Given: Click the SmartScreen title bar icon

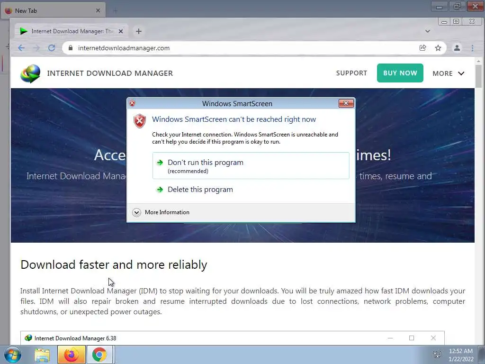Looking at the screenshot, I should (x=132, y=103).
